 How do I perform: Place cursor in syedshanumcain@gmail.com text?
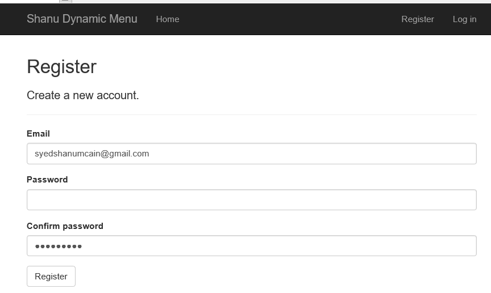[x=91, y=154]
